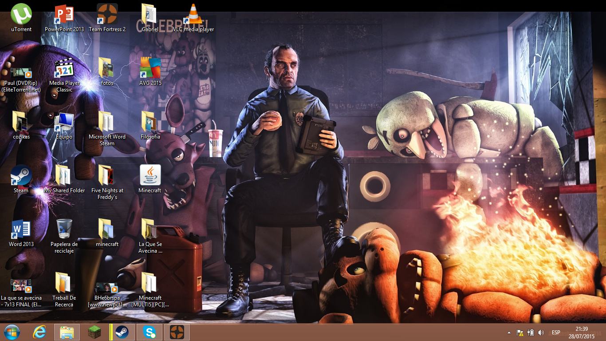Select the Word 2013 desktop icon

[21, 230]
